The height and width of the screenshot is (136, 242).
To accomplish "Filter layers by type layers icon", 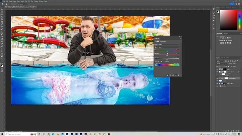I will 231,61.
